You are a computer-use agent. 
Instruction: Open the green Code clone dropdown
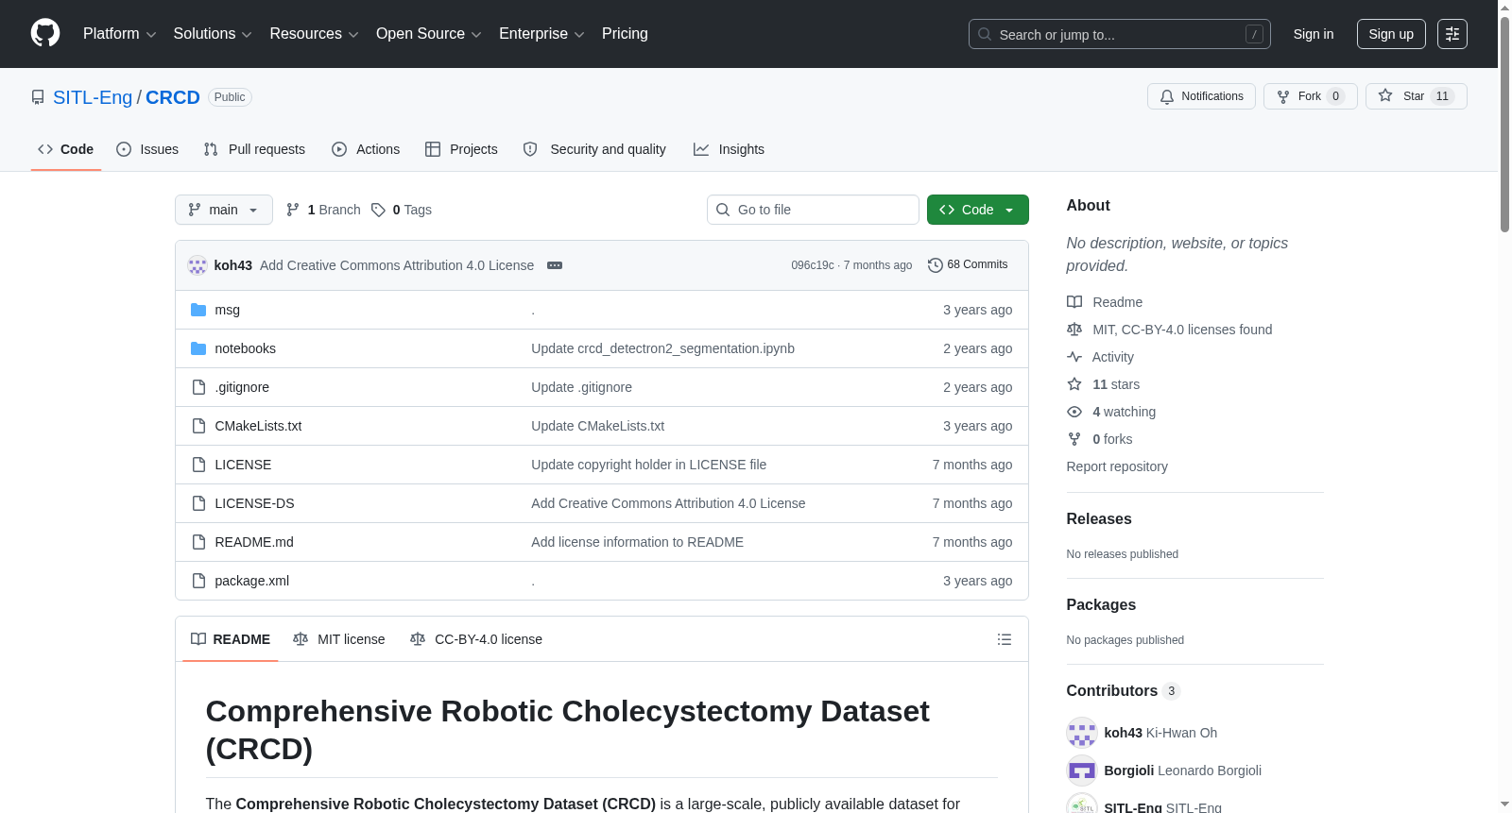click(978, 210)
